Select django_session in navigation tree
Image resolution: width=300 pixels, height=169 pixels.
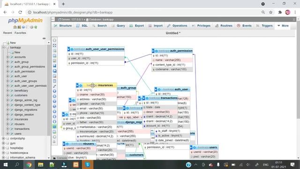pos(24,115)
